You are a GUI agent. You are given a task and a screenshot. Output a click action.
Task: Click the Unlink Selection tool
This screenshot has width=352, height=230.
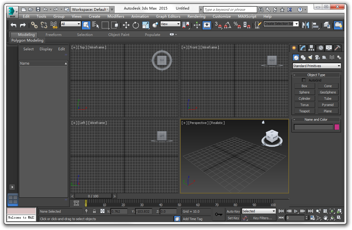click(x=44, y=25)
